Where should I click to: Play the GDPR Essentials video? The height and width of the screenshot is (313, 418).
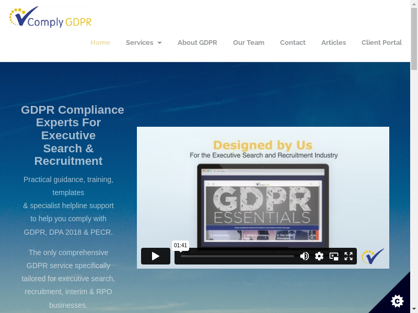(155, 256)
